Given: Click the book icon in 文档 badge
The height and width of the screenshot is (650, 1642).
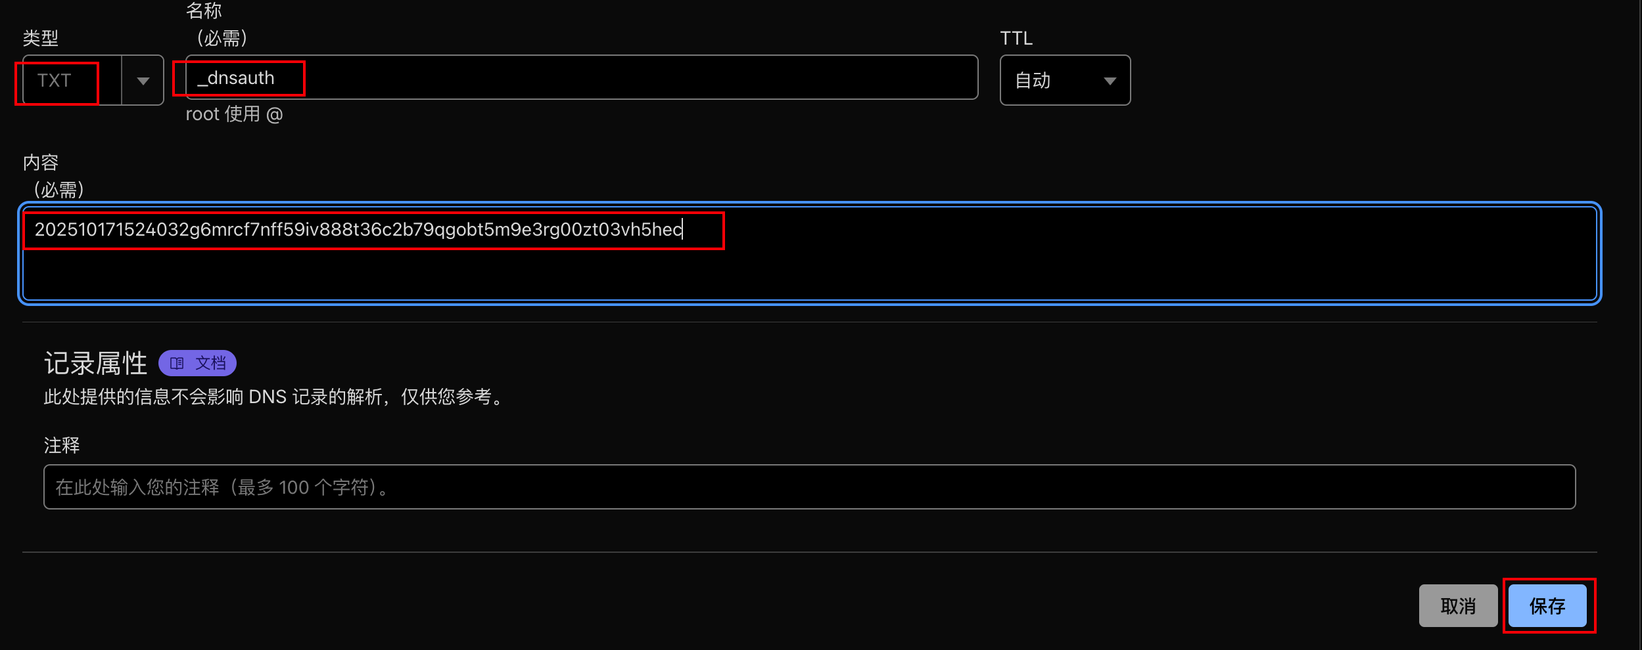Looking at the screenshot, I should [x=177, y=363].
